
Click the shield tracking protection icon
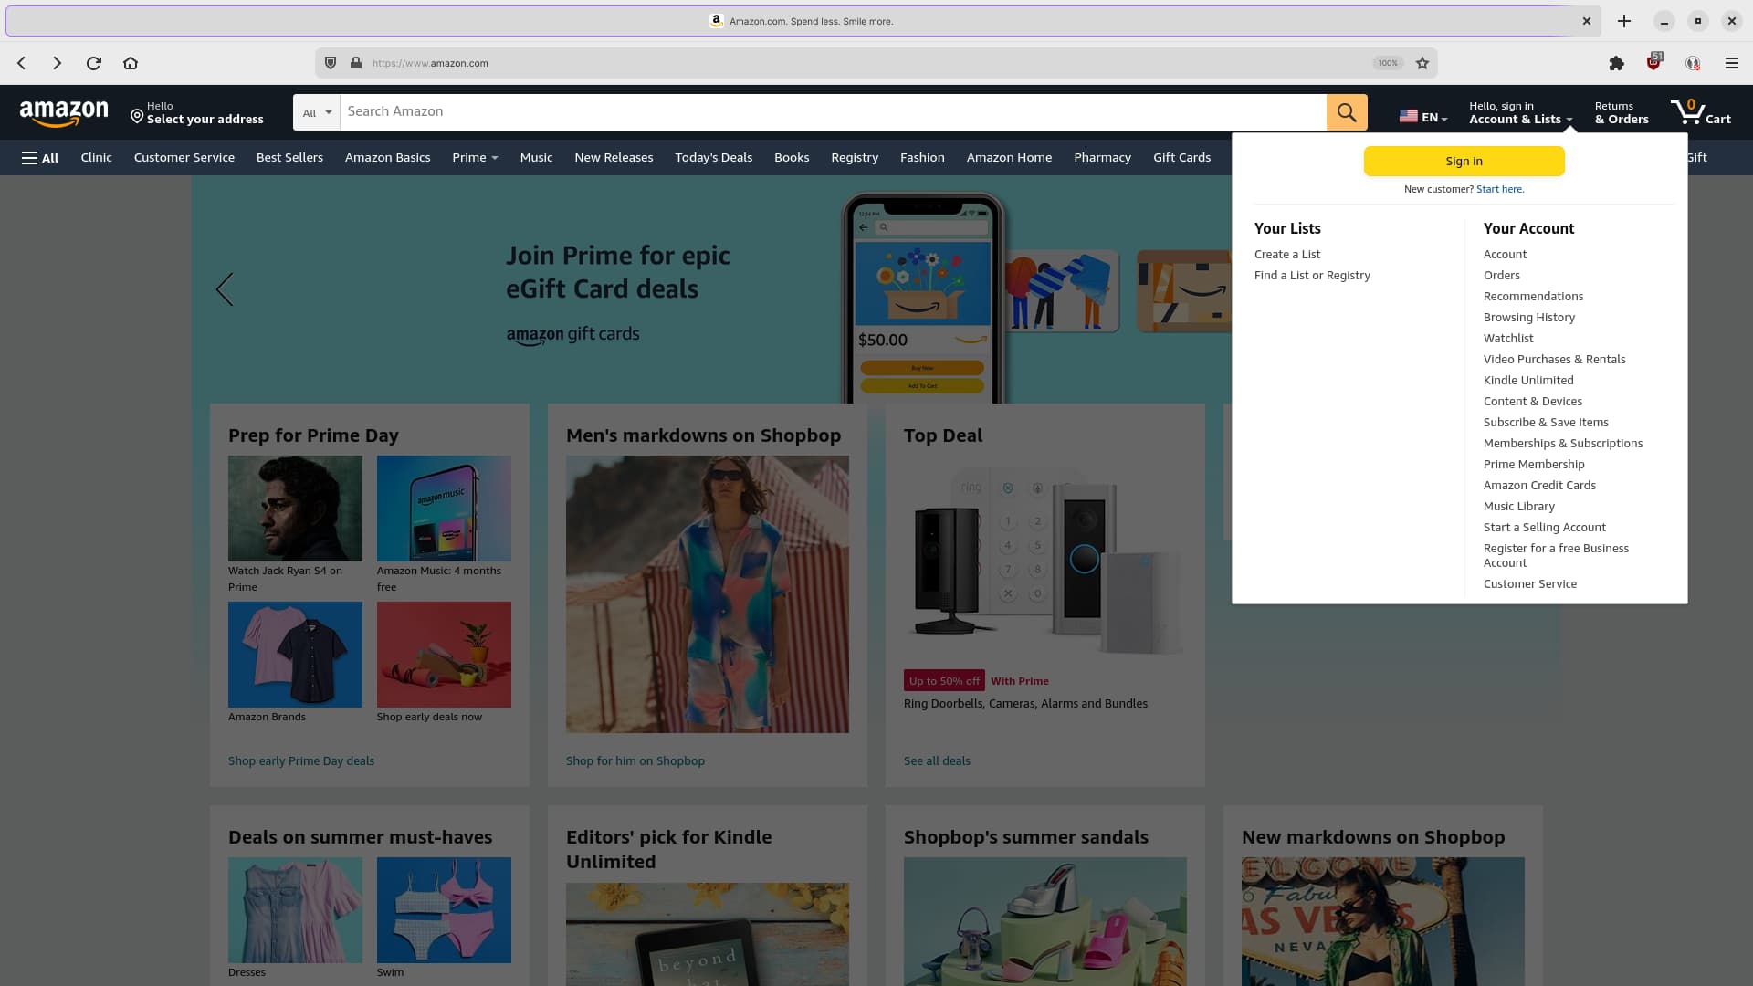pos(331,63)
